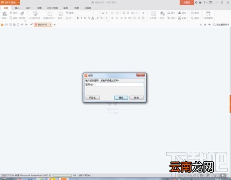Open the font name combo box
This screenshot has width=231, height=180.
pos(85,13)
